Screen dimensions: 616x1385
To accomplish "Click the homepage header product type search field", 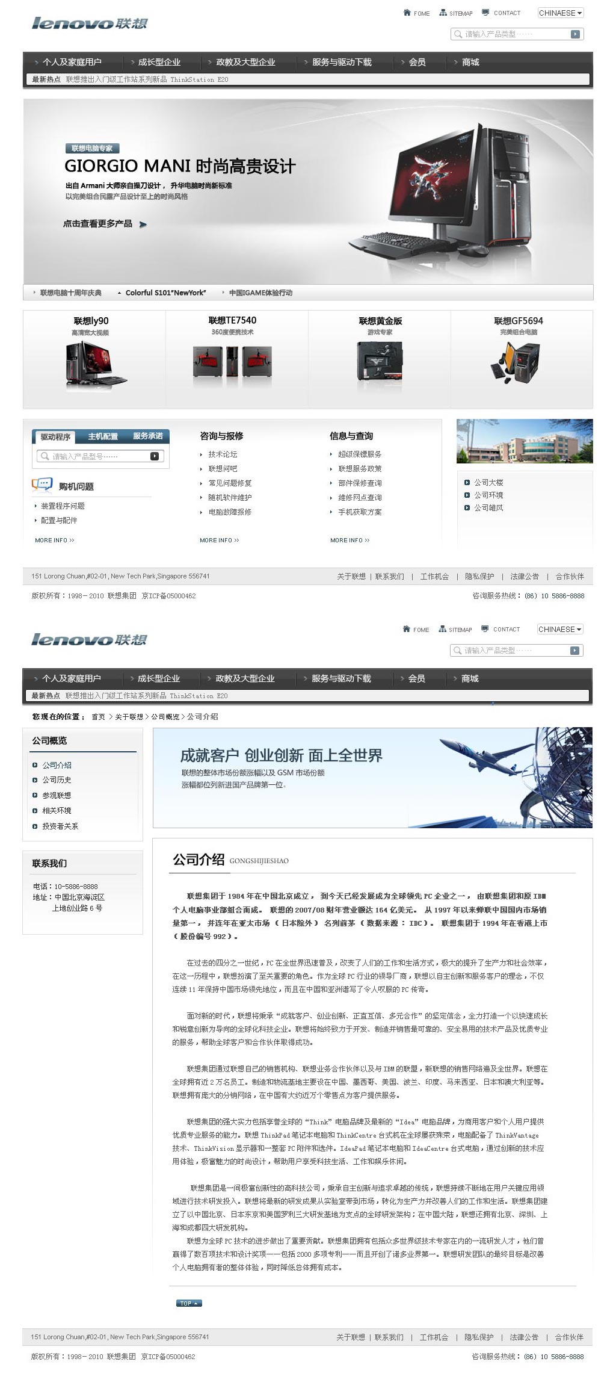I will (516, 34).
